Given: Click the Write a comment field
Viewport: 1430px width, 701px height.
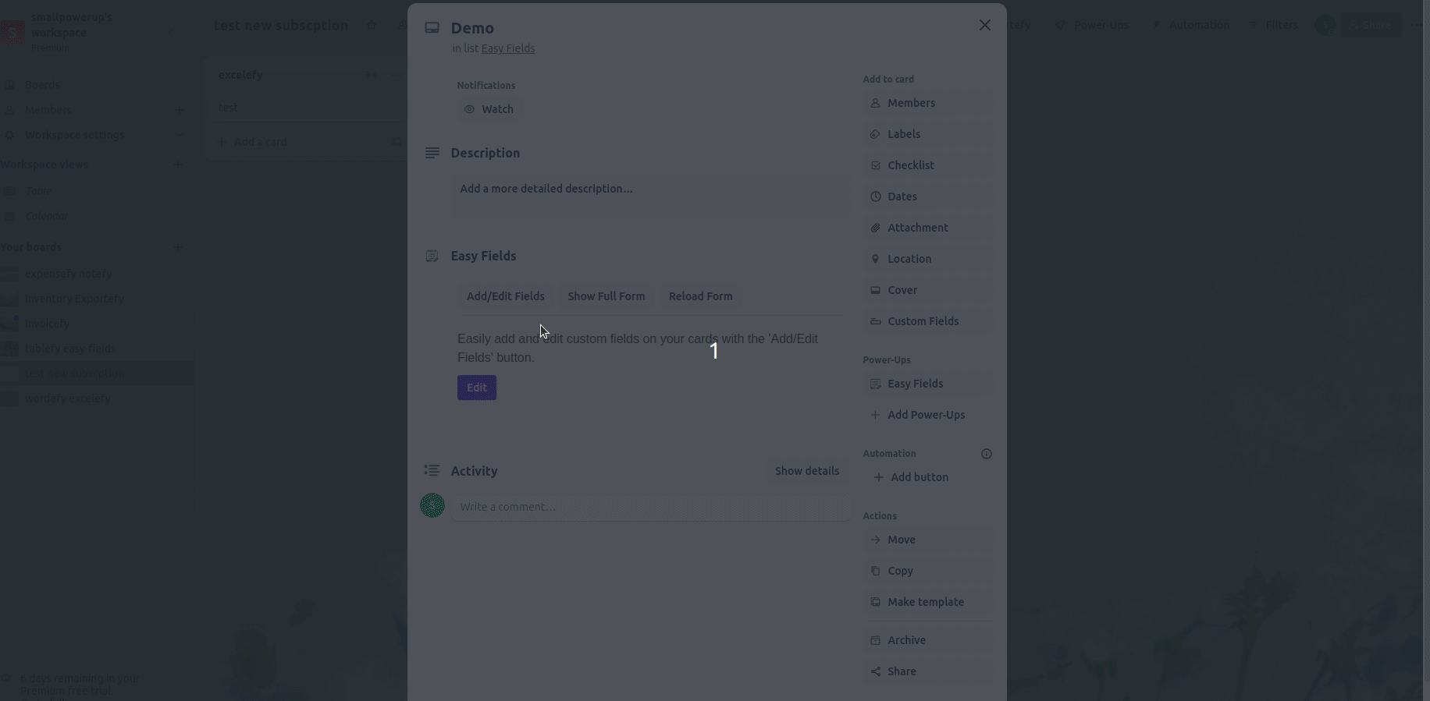Looking at the screenshot, I should [x=649, y=507].
